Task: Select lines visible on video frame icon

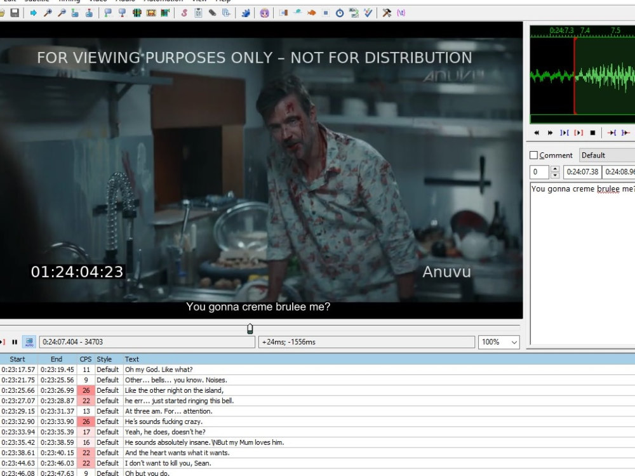Action: (137, 13)
